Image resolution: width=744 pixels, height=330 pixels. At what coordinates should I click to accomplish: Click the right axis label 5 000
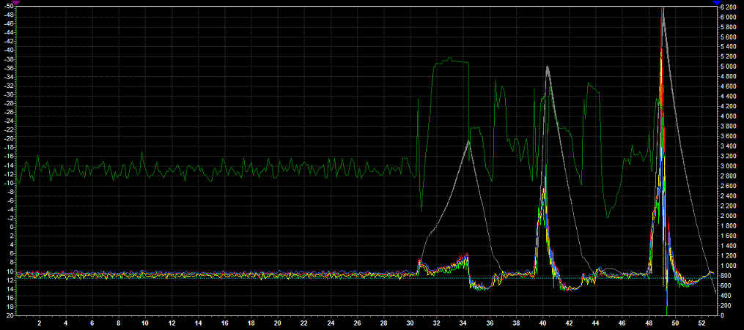click(x=729, y=67)
